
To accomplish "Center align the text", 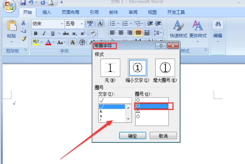I will pos(121,33).
